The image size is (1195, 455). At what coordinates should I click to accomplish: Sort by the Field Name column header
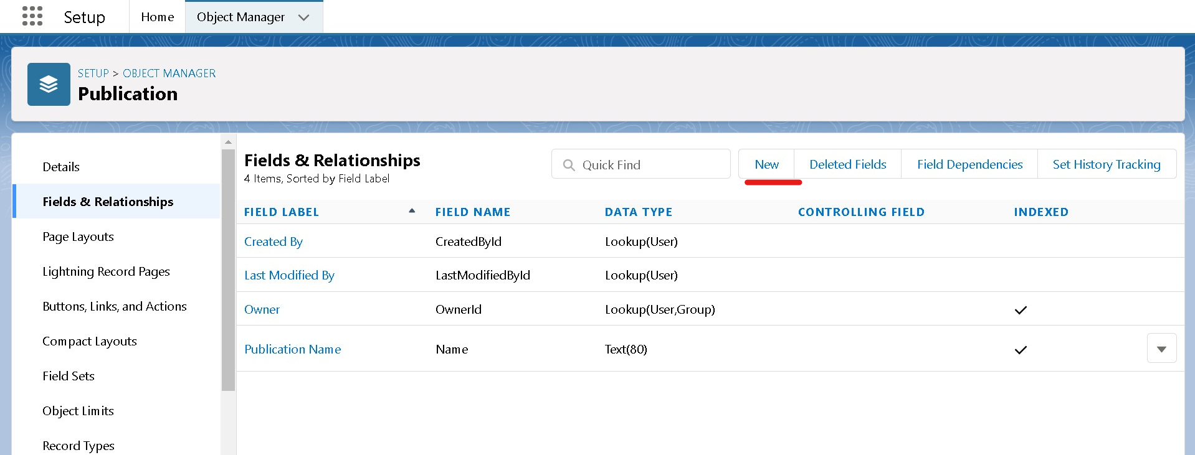pyautogui.click(x=473, y=212)
